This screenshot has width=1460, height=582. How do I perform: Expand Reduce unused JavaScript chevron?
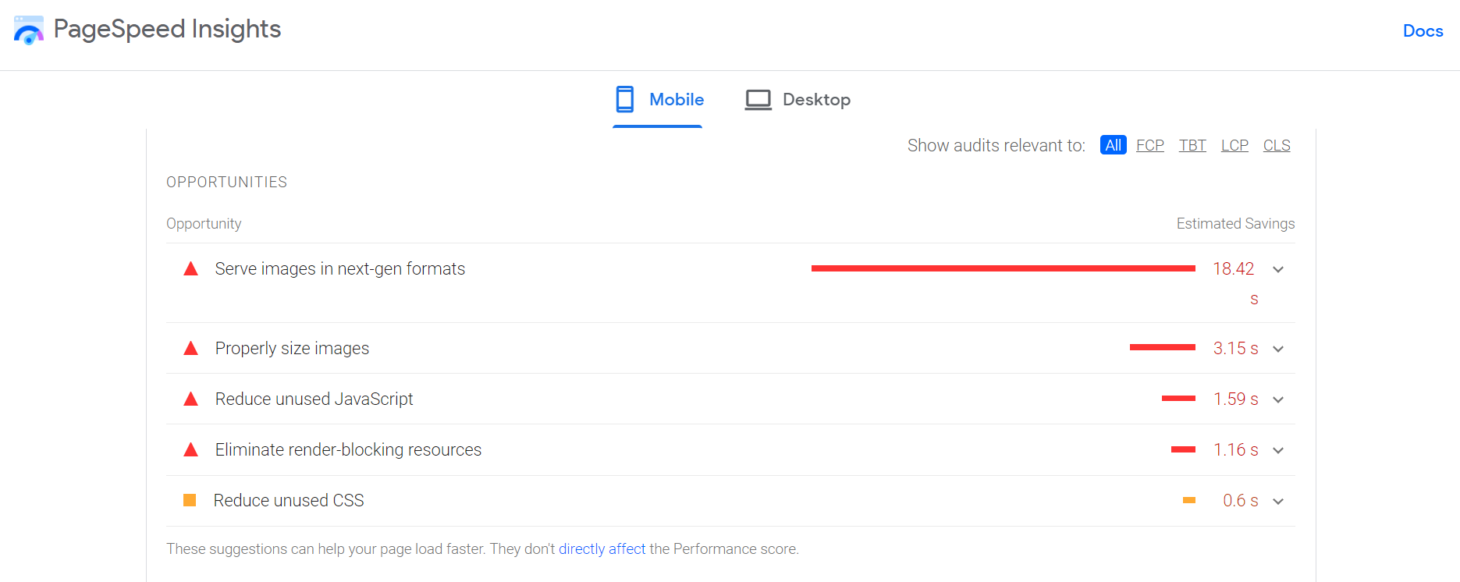click(x=1278, y=399)
